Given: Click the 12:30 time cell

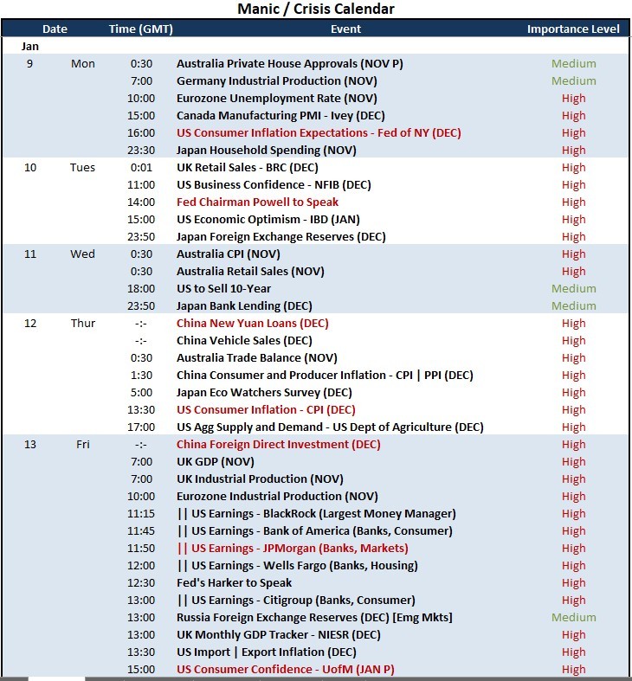Looking at the screenshot, I should coord(141,583).
